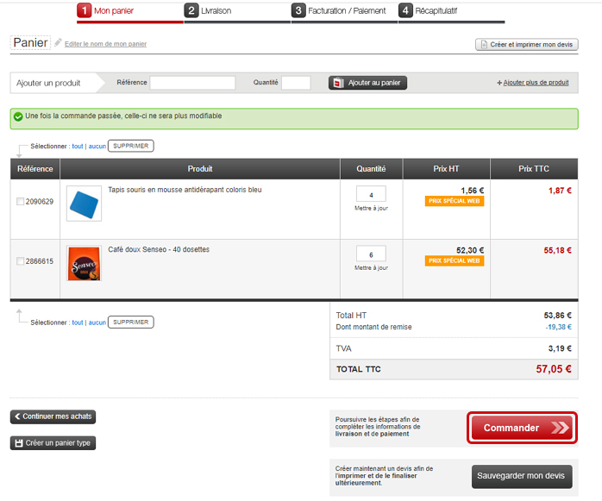This screenshot has height=501, width=602.
Task: Click the PRIX SPÉCIAL WEB badge for mouse pad
Action: 455,201
